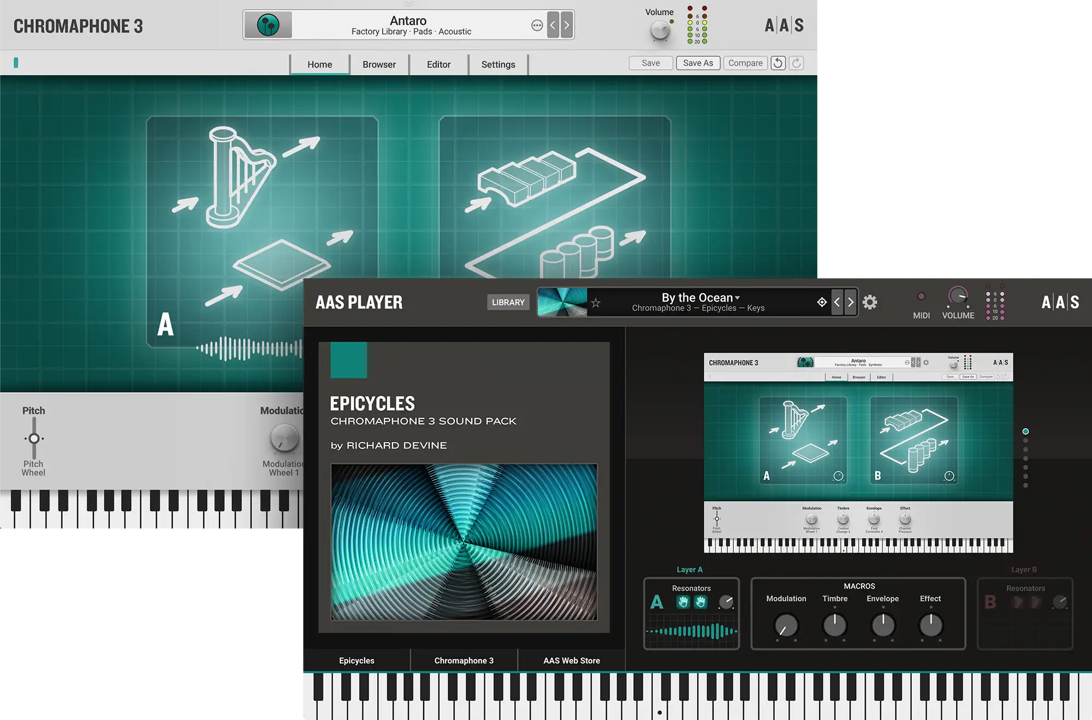
Task: Click the AAS logo in Chromaphone 3
Action: click(x=784, y=25)
